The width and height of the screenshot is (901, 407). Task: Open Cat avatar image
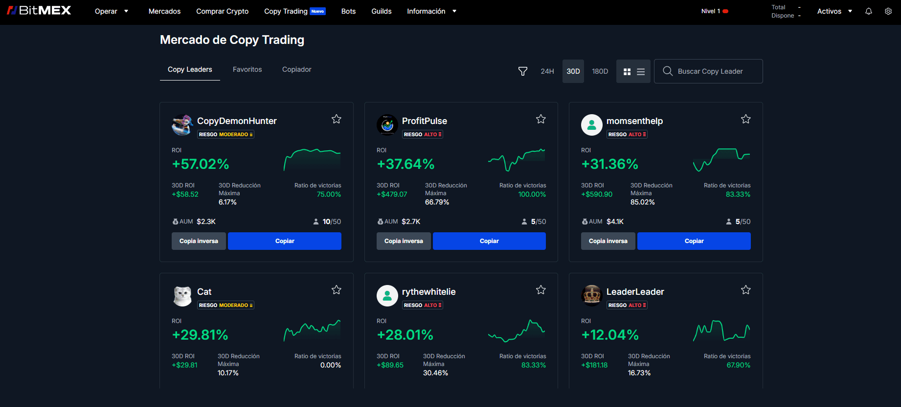tap(182, 296)
